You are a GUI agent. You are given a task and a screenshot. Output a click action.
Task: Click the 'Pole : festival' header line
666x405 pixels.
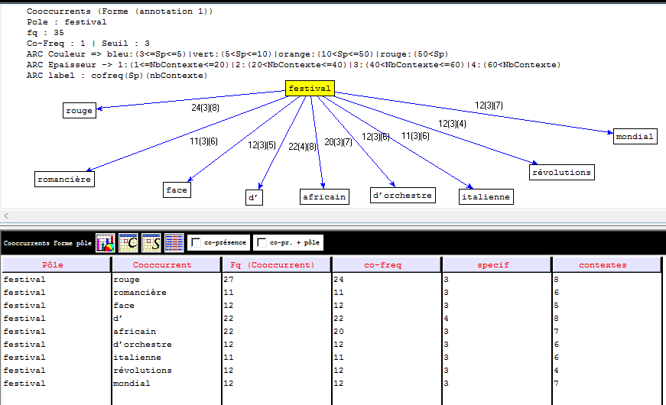tap(67, 22)
